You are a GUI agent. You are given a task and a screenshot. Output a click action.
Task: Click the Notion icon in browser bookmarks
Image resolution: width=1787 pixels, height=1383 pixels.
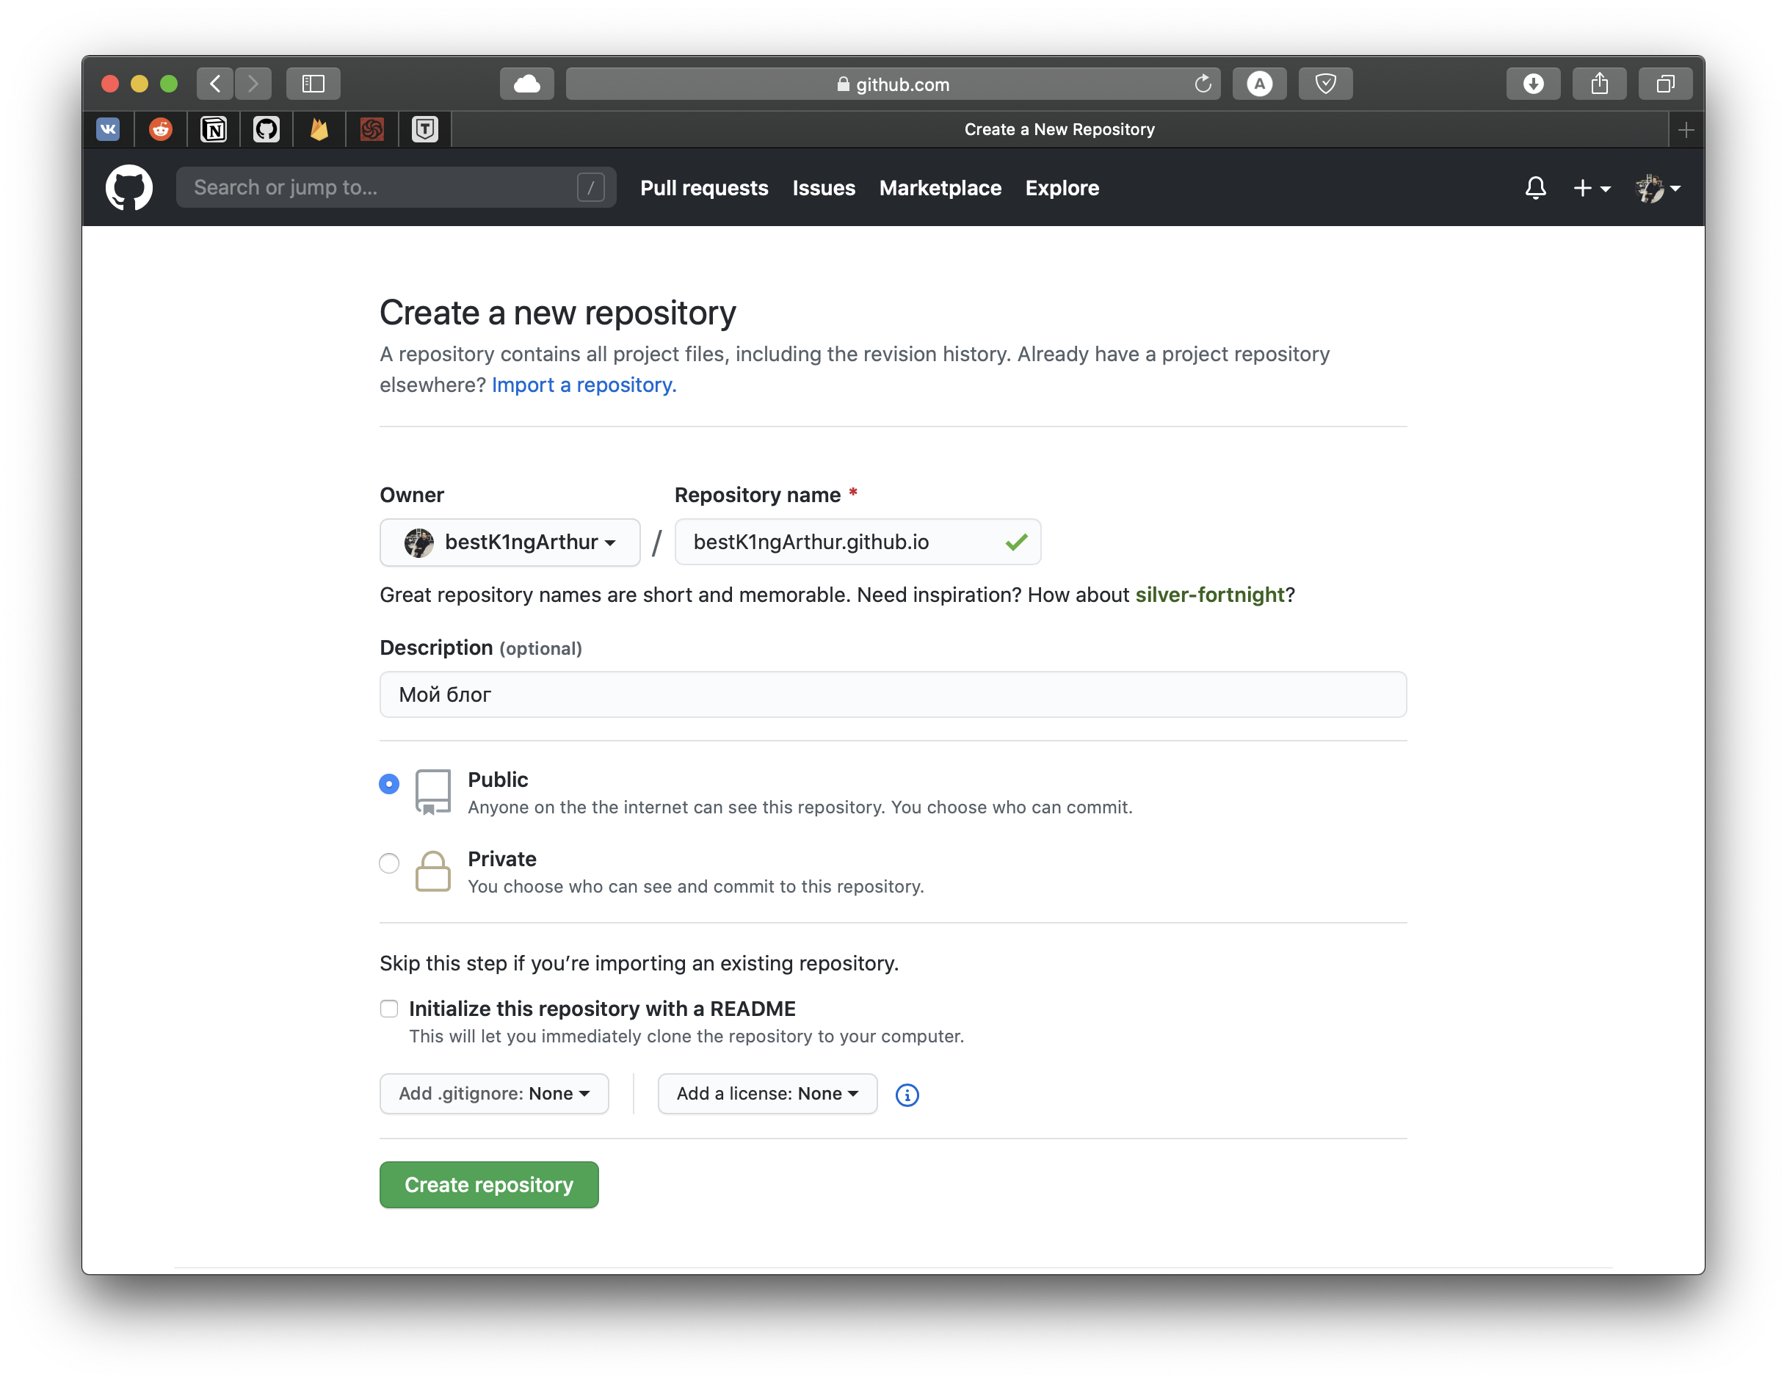pyautogui.click(x=214, y=129)
